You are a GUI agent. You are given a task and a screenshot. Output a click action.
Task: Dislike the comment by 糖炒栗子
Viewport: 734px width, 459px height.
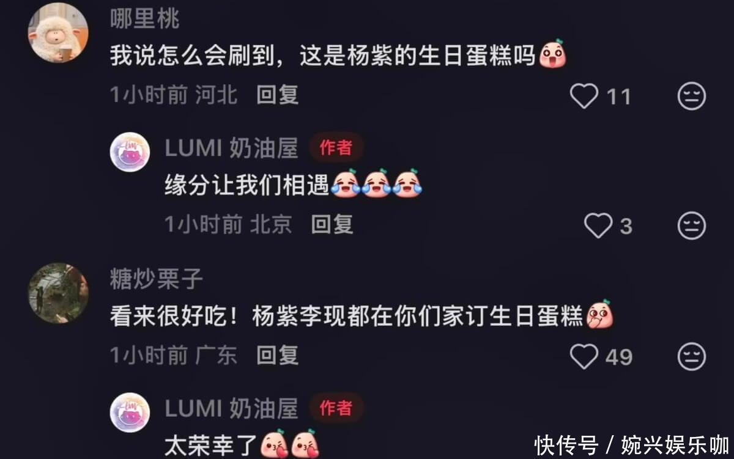pyautogui.click(x=692, y=356)
